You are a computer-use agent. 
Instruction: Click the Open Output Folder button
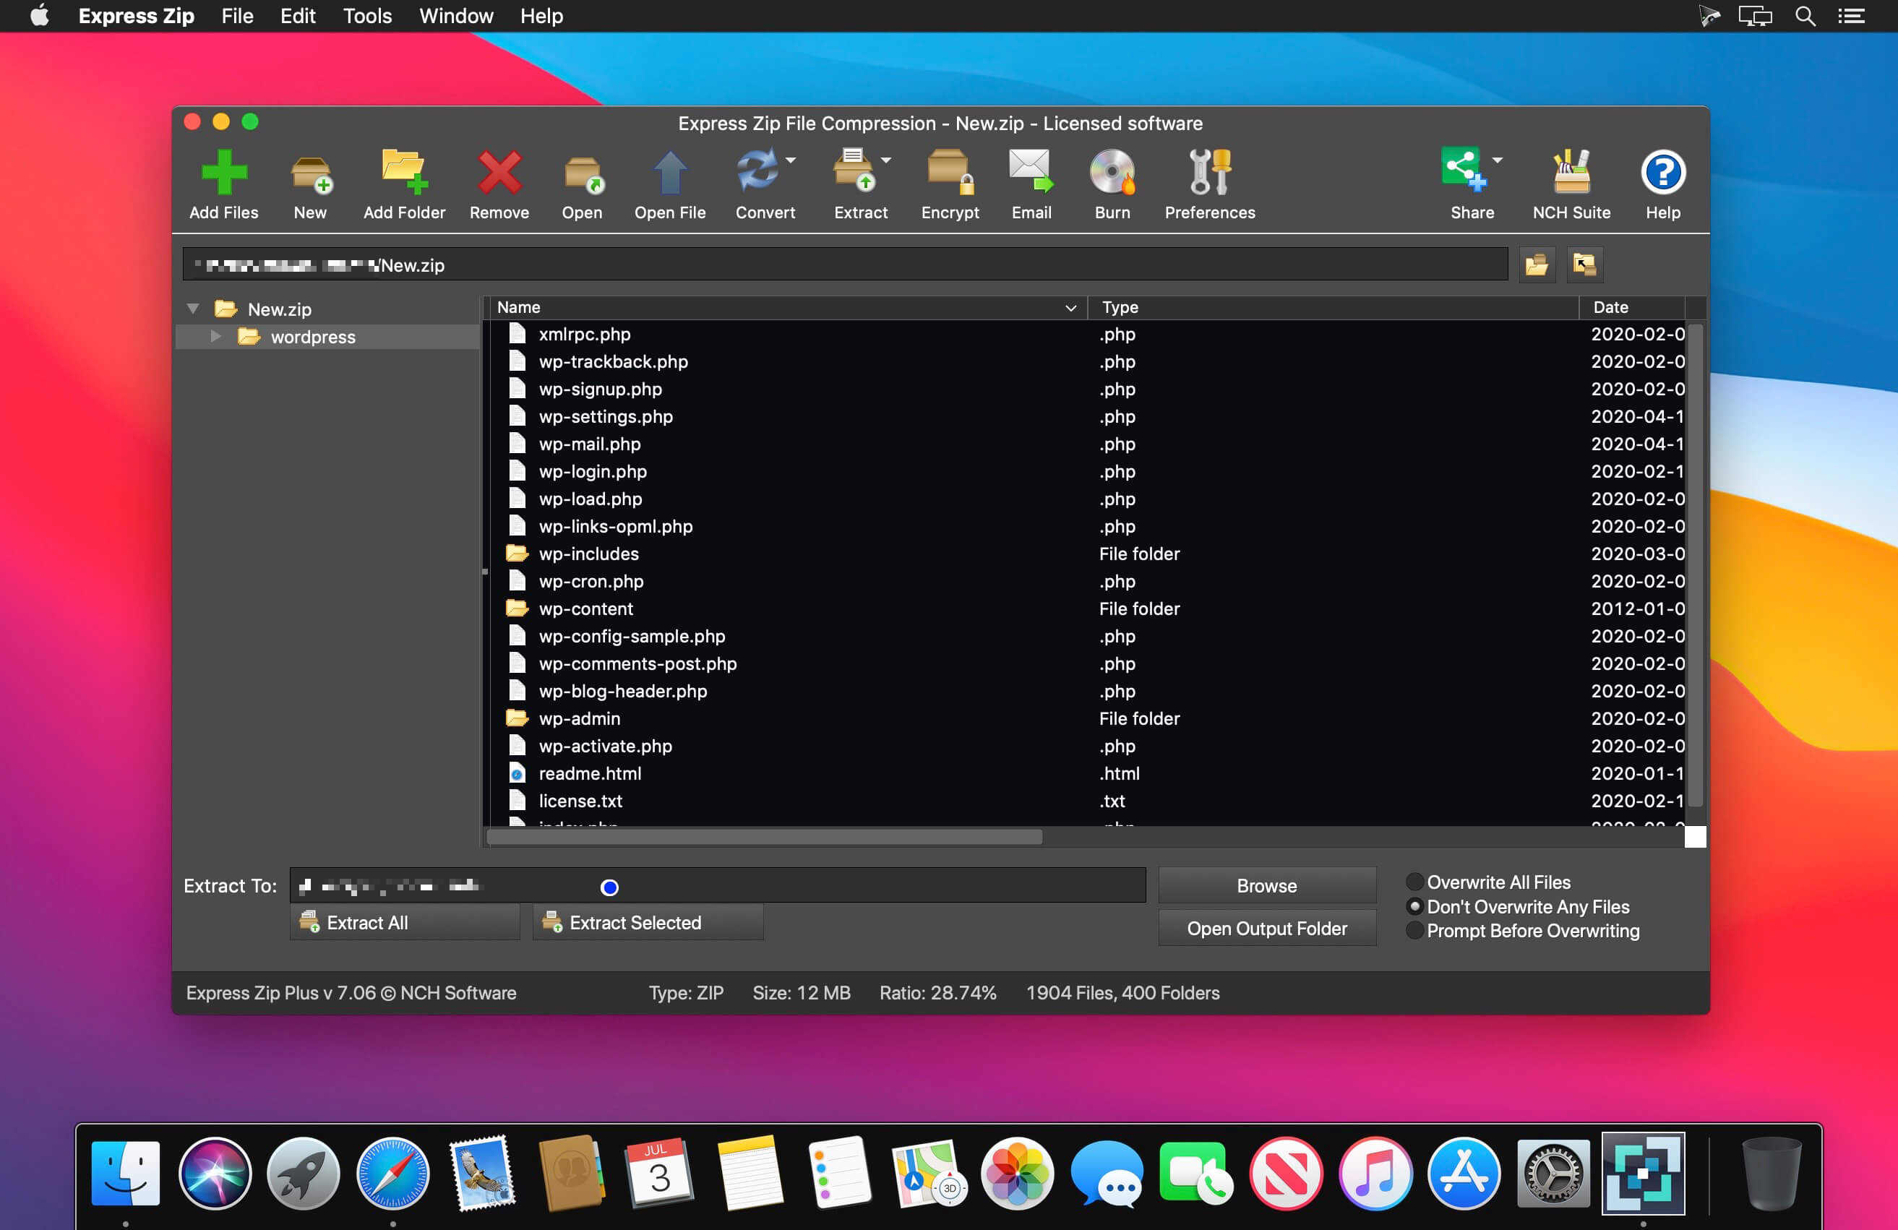pos(1266,929)
